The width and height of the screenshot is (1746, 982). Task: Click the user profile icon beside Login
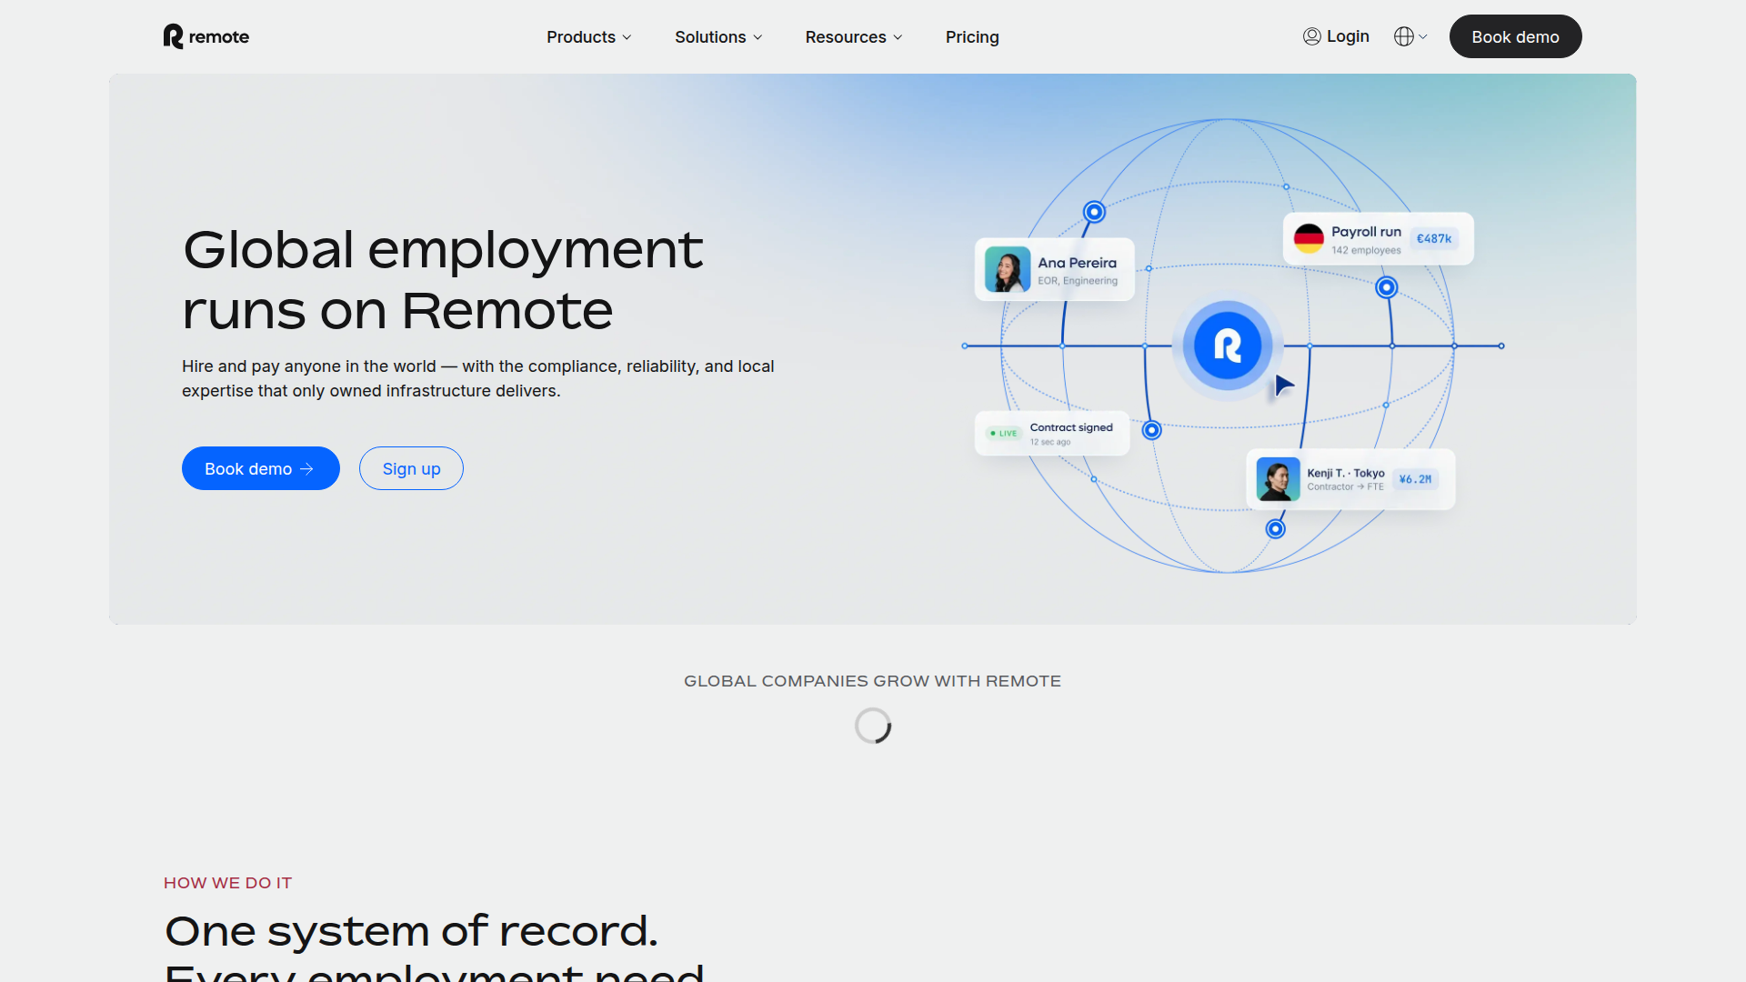click(x=1311, y=36)
